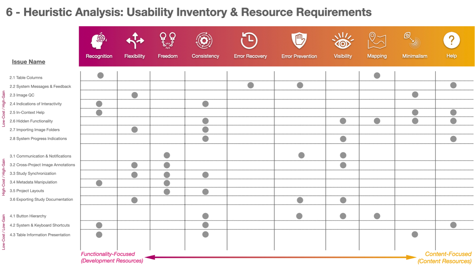475x267 pixels.
Task: Click the 4.1 Button Hierarchy issue label
Action: [28, 216]
